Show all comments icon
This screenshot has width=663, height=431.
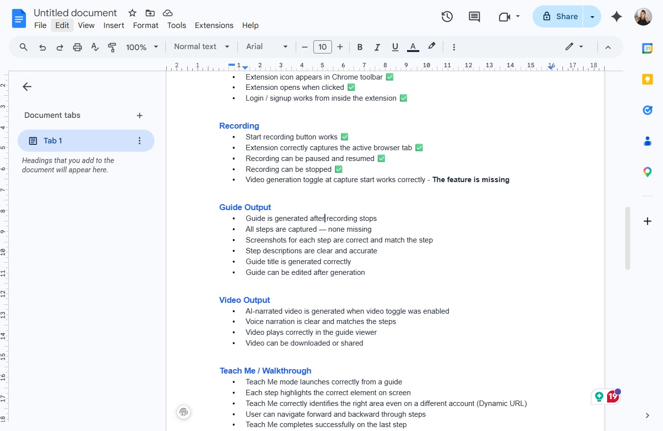coord(474,17)
